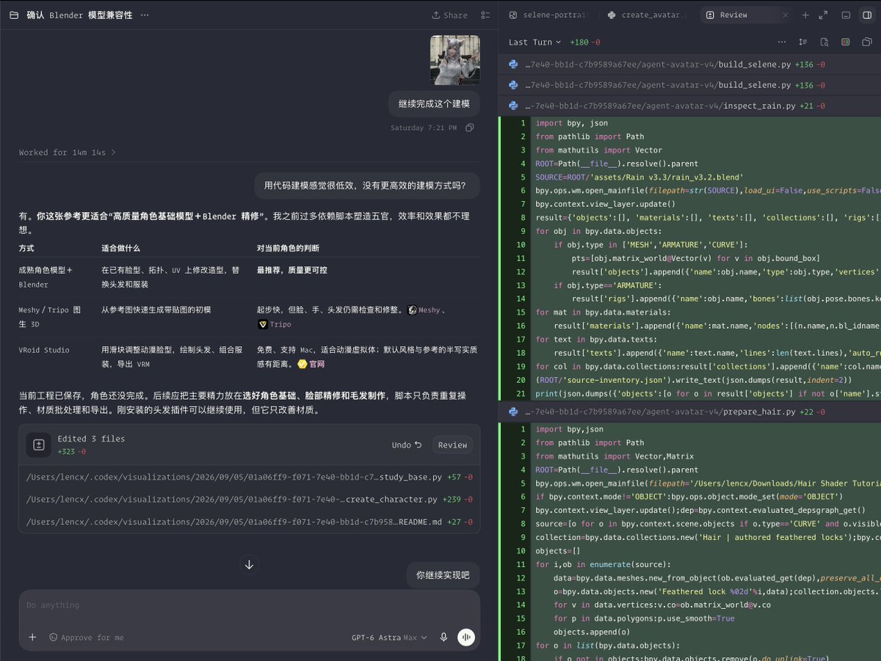Expand the first build_selene.py diff

(x=689, y=65)
